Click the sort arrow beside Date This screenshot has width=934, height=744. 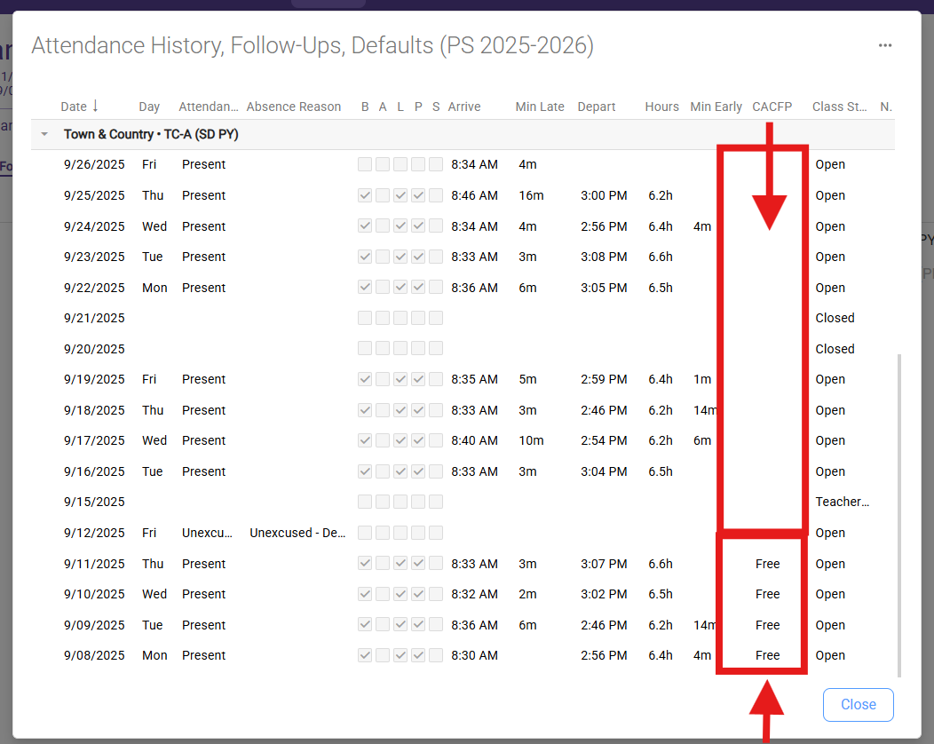(x=95, y=107)
